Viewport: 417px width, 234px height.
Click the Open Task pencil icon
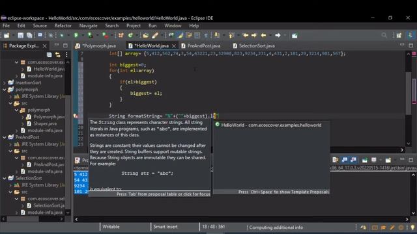(155, 35)
